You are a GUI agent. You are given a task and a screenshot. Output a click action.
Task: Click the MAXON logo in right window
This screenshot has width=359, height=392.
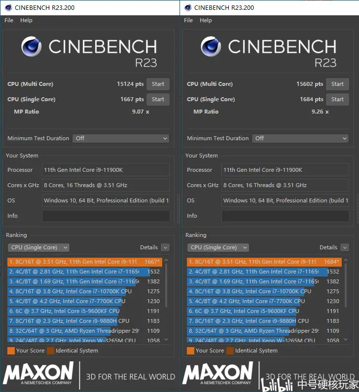217,373
